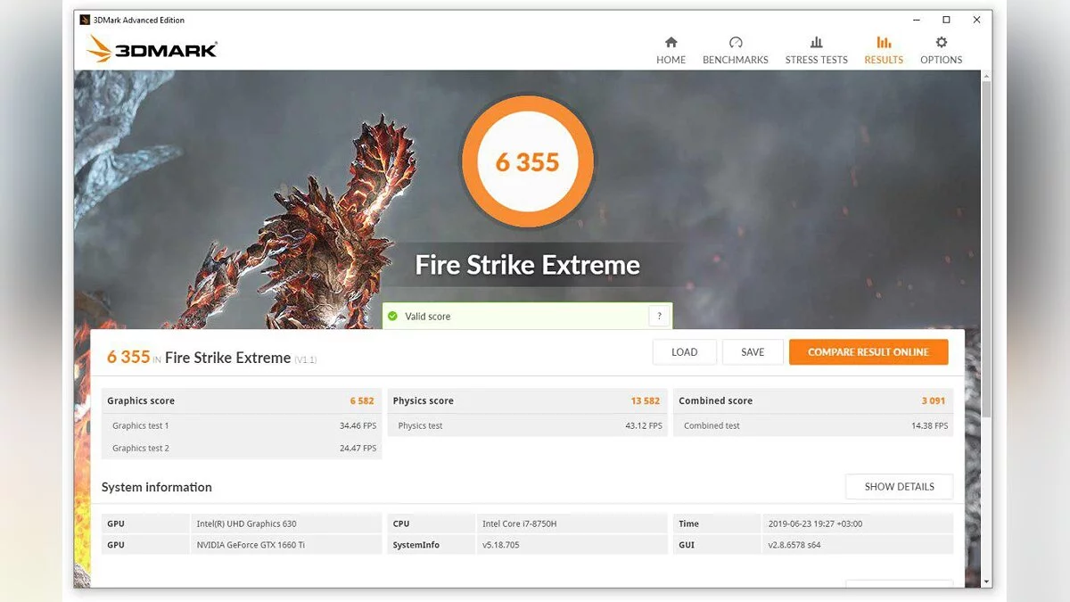Maximize the 3DMark window
Image resolution: width=1070 pixels, height=602 pixels.
point(946,20)
